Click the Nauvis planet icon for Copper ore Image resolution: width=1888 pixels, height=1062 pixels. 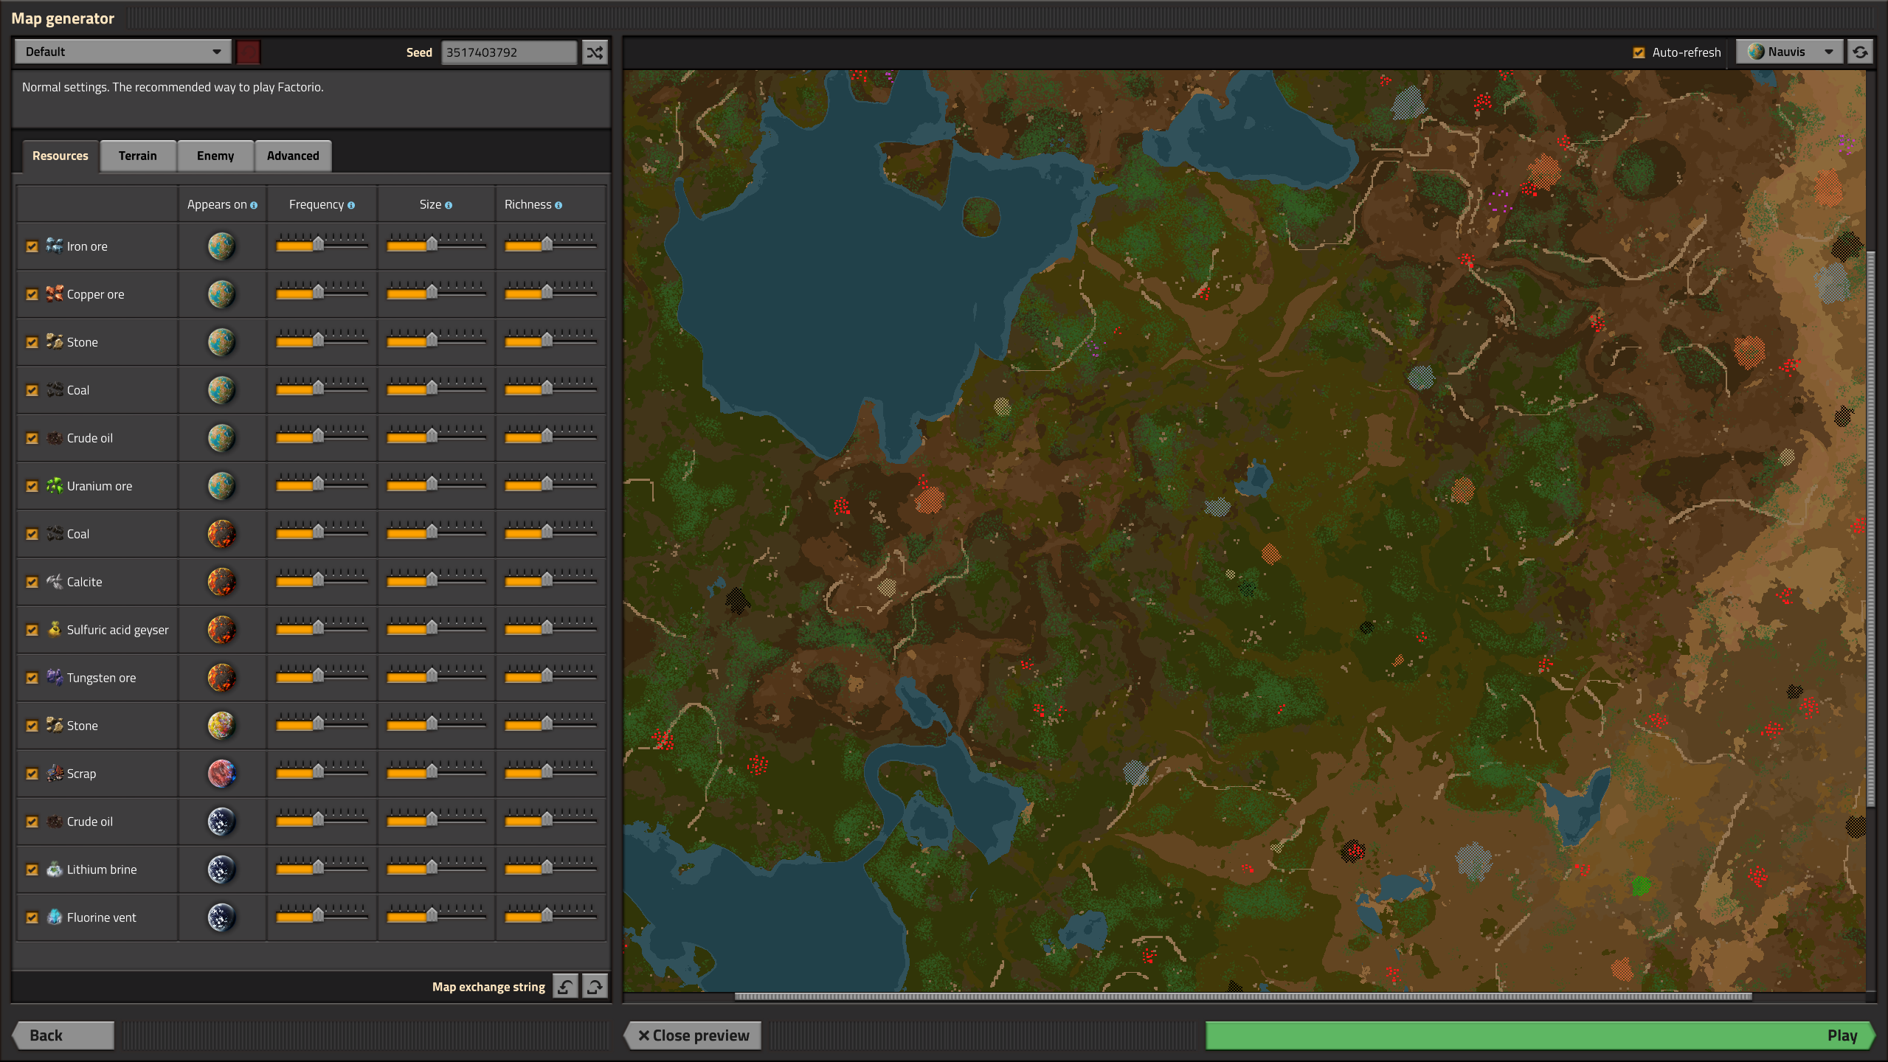221,294
